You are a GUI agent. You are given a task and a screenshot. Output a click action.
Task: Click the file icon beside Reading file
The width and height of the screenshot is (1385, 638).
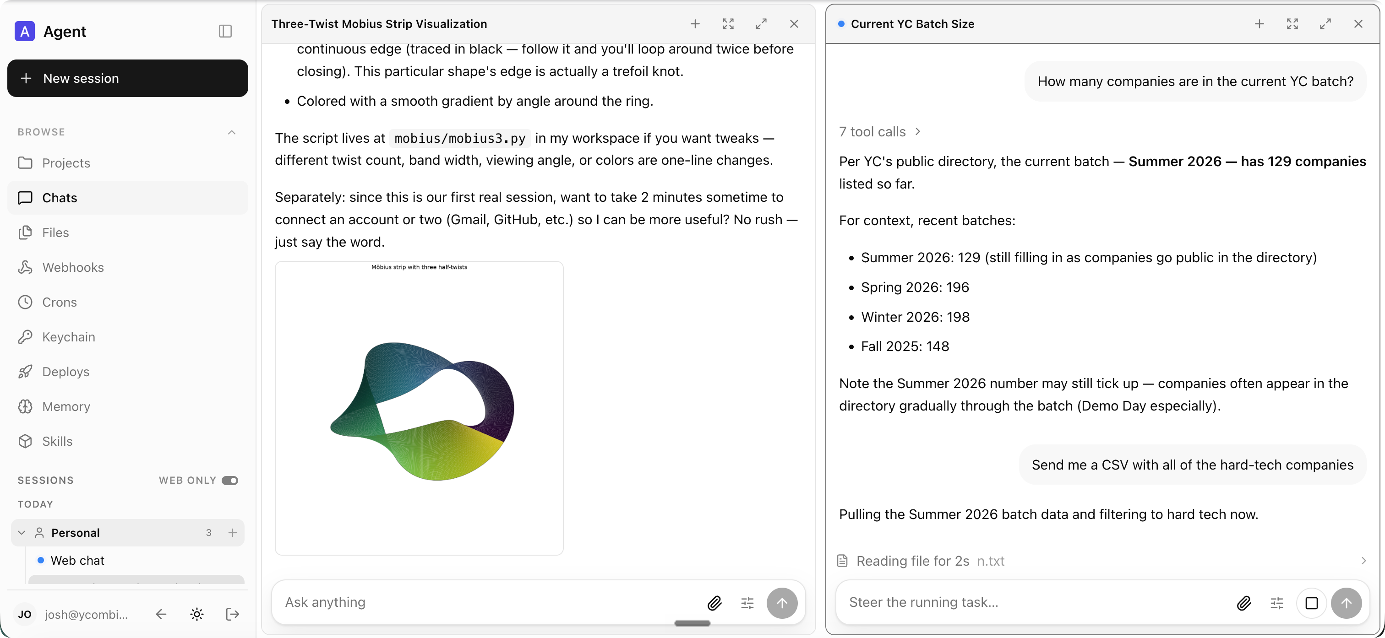pos(843,561)
